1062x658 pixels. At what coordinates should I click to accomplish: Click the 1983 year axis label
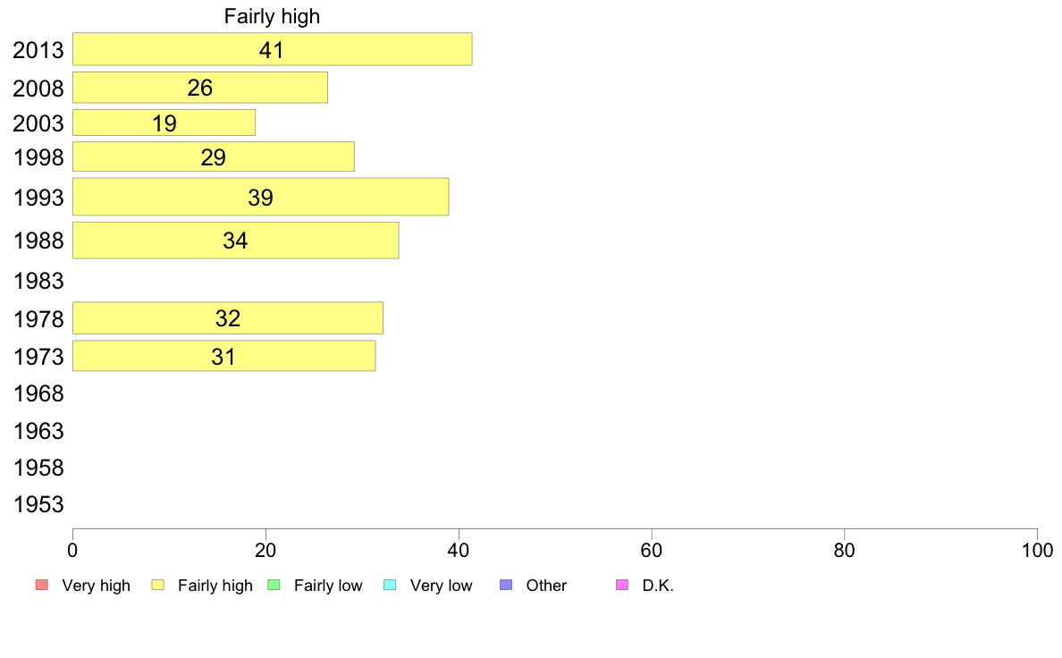click(38, 281)
